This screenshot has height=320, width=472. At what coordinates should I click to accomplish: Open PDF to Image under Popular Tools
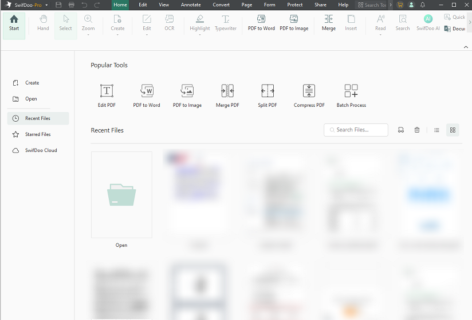[187, 96]
